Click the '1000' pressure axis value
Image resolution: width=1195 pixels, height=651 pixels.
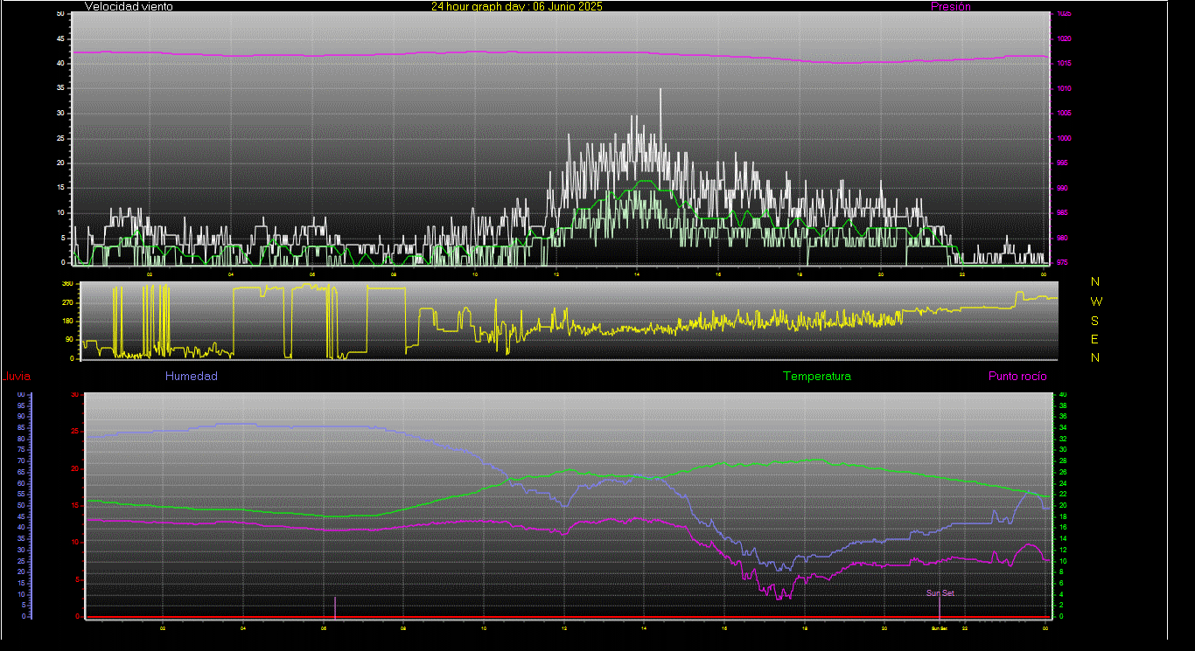point(1064,139)
